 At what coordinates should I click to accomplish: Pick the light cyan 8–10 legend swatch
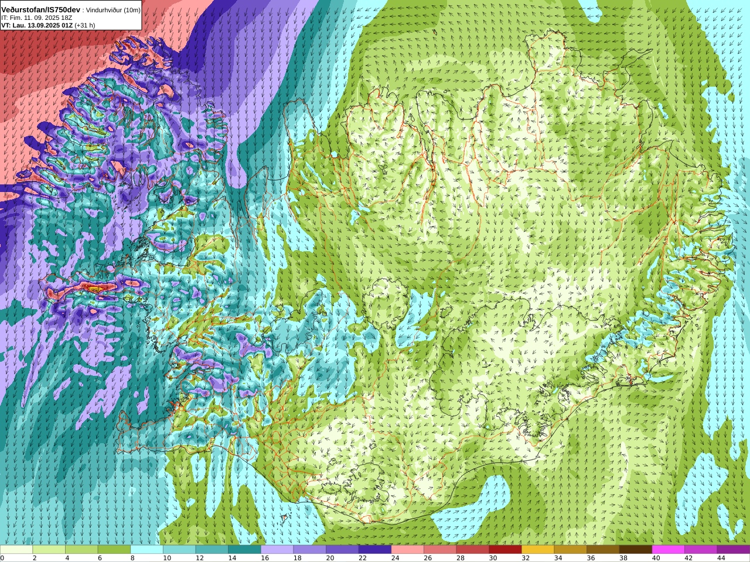[146, 550]
